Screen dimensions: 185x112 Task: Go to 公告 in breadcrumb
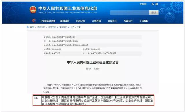[x=72, y=27]
